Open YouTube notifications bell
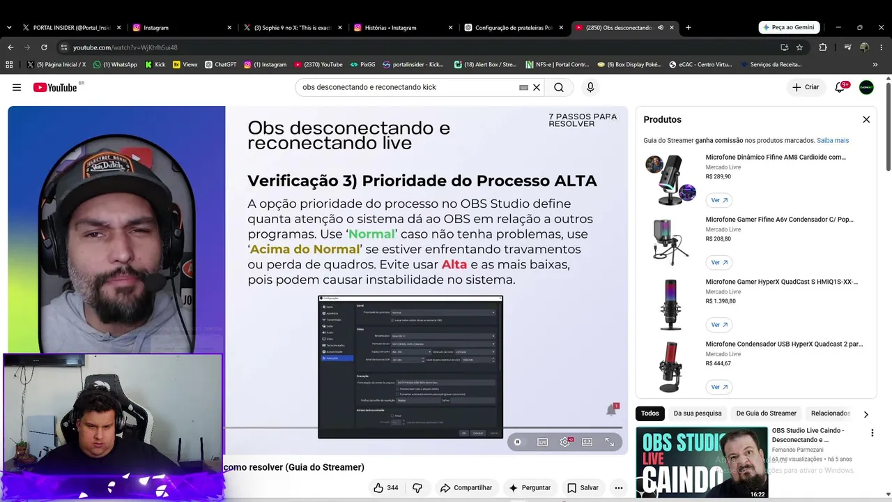892x502 pixels. pyautogui.click(x=840, y=87)
